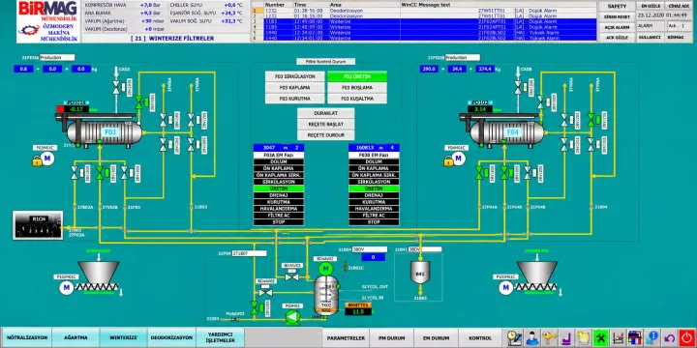The height and width of the screenshot is (348, 697).
Task: Click the SİREN RESET button
Action: (x=617, y=16)
